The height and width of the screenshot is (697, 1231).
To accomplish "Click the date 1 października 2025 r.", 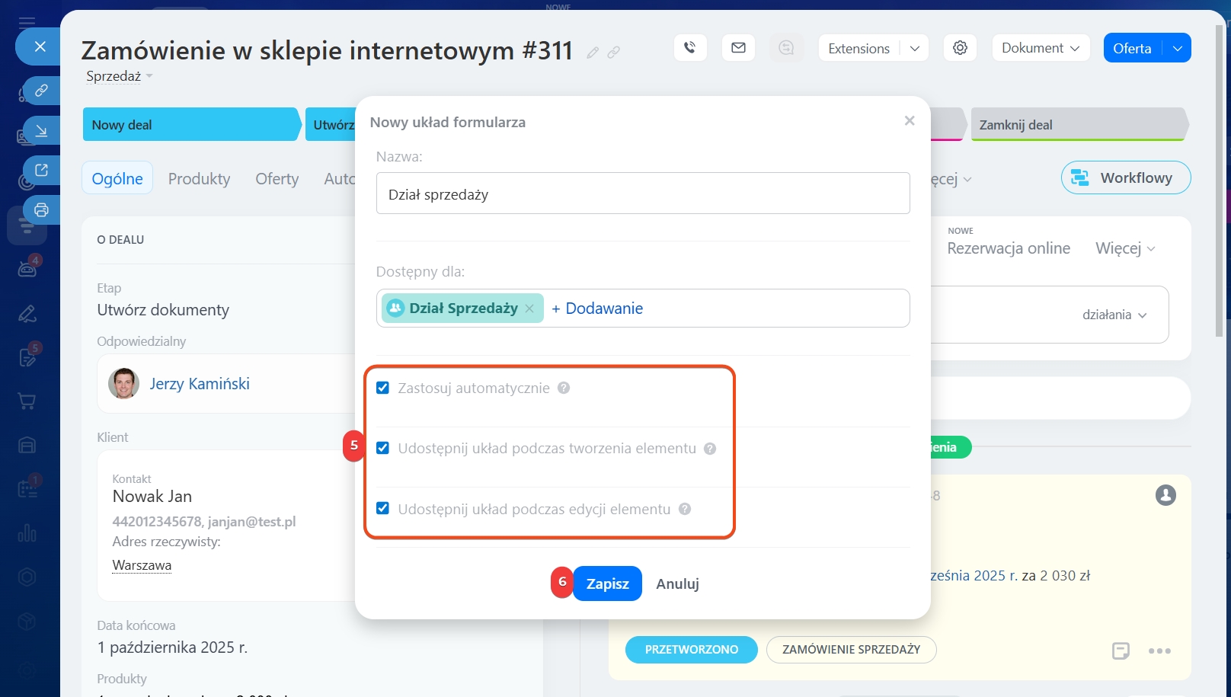I will coord(172,647).
